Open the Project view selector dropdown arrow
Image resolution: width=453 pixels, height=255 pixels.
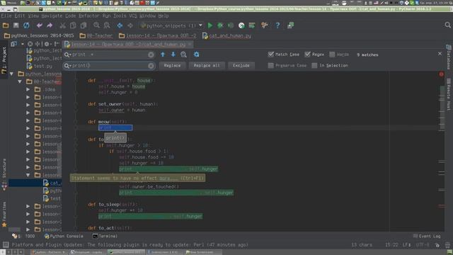[22, 44]
